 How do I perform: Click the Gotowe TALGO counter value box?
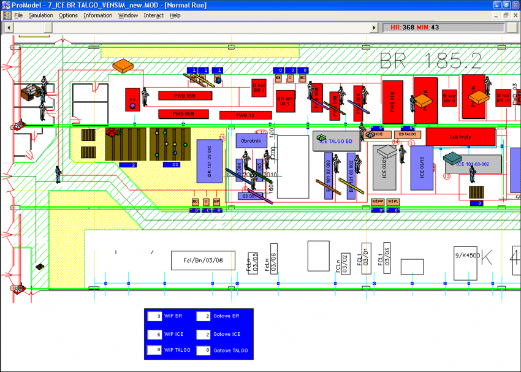click(203, 351)
